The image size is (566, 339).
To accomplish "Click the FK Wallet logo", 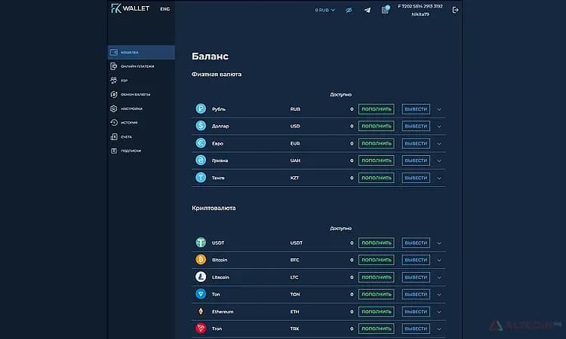I will [131, 8].
